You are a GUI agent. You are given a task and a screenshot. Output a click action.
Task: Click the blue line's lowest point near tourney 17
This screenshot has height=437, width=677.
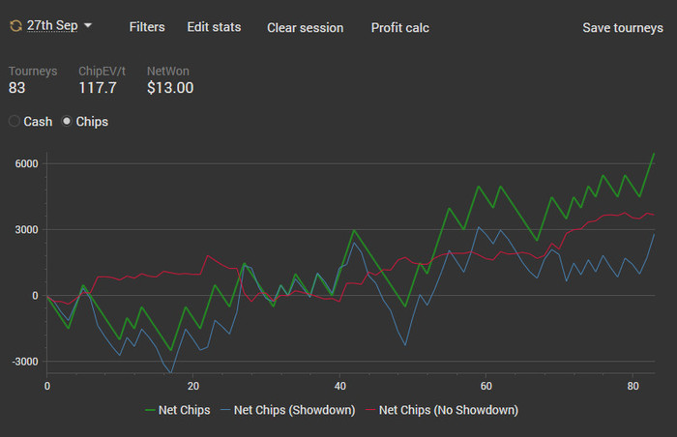(x=171, y=372)
